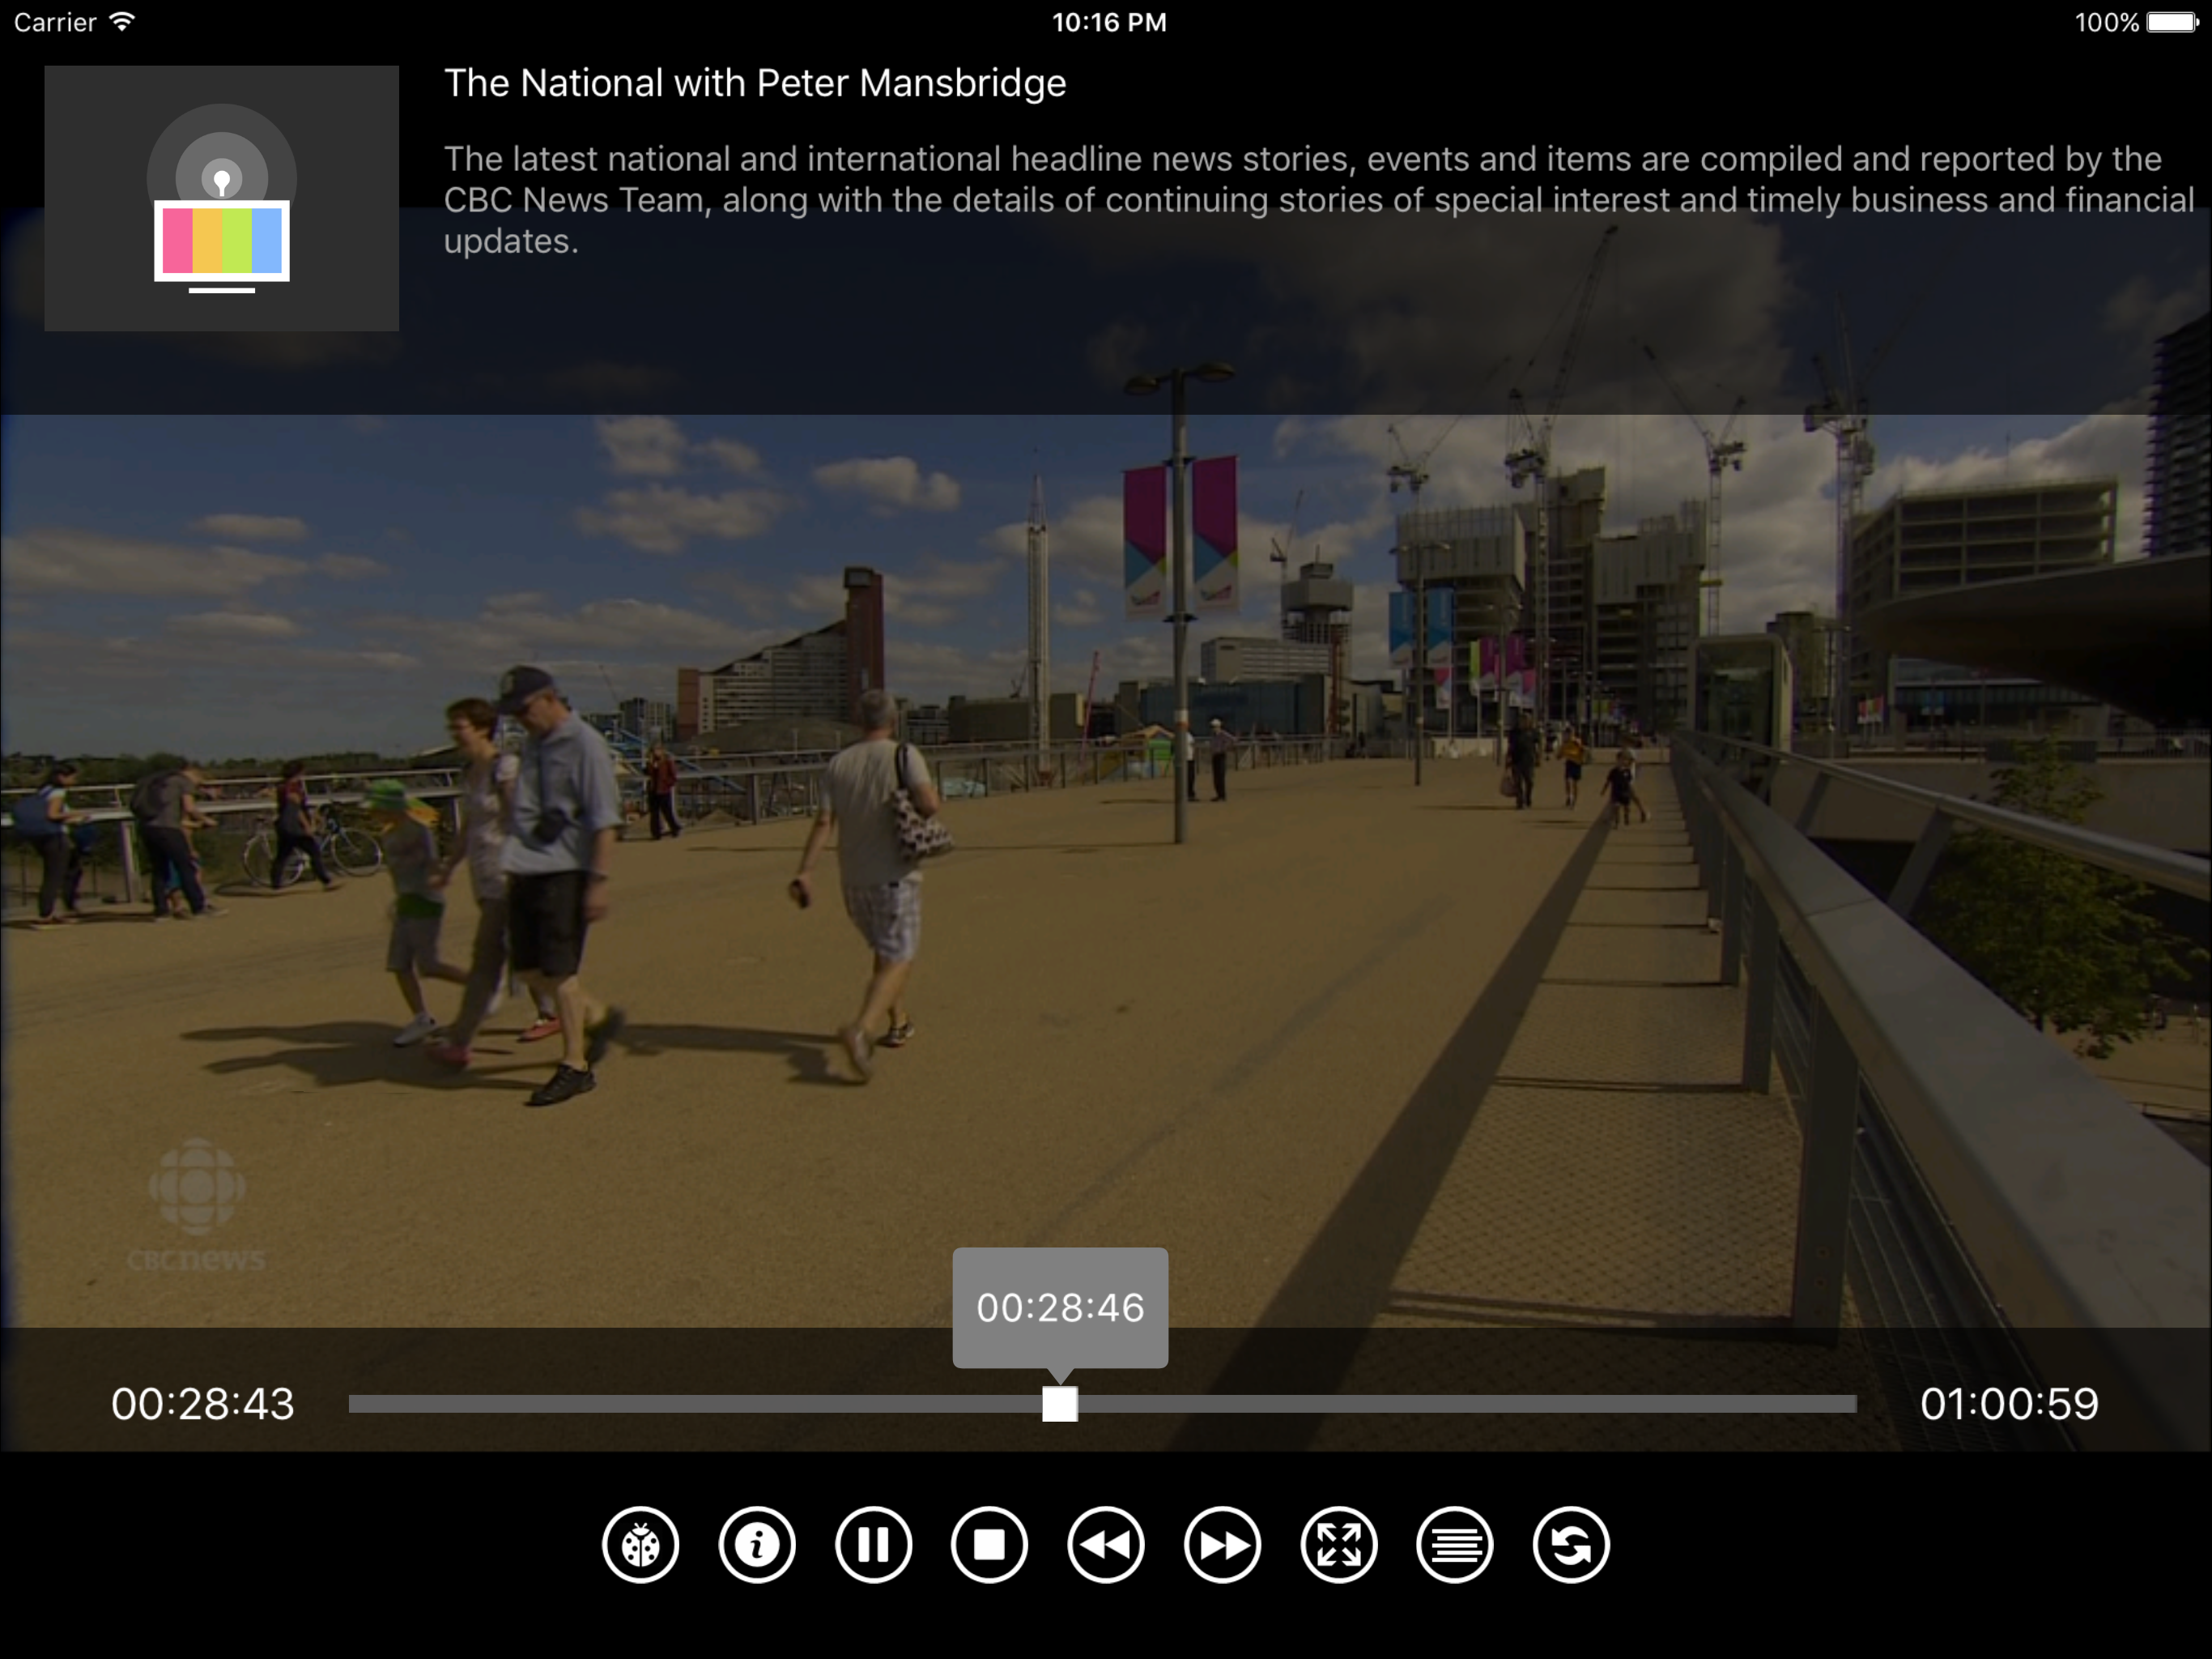Tap the elapsed time 00:28:43
Viewport: 2212px width, 1659px height.
tap(203, 1404)
